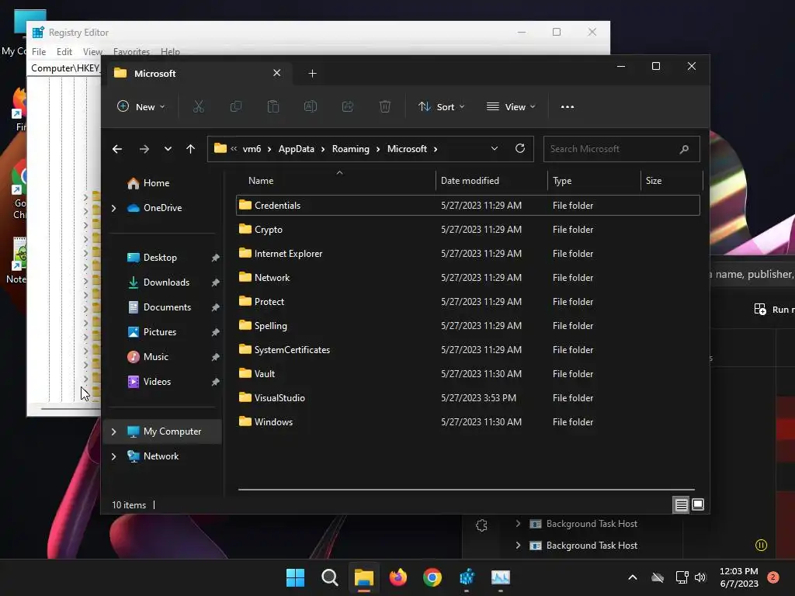795x596 pixels.
Task: Refresh the Microsoft folder view
Action: 519,148
